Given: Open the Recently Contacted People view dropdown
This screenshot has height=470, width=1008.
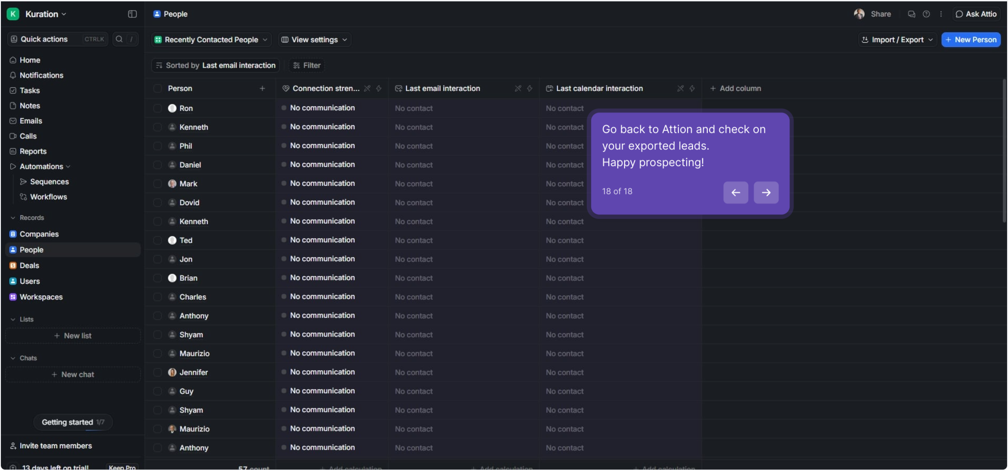Looking at the screenshot, I should (x=211, y=40).
